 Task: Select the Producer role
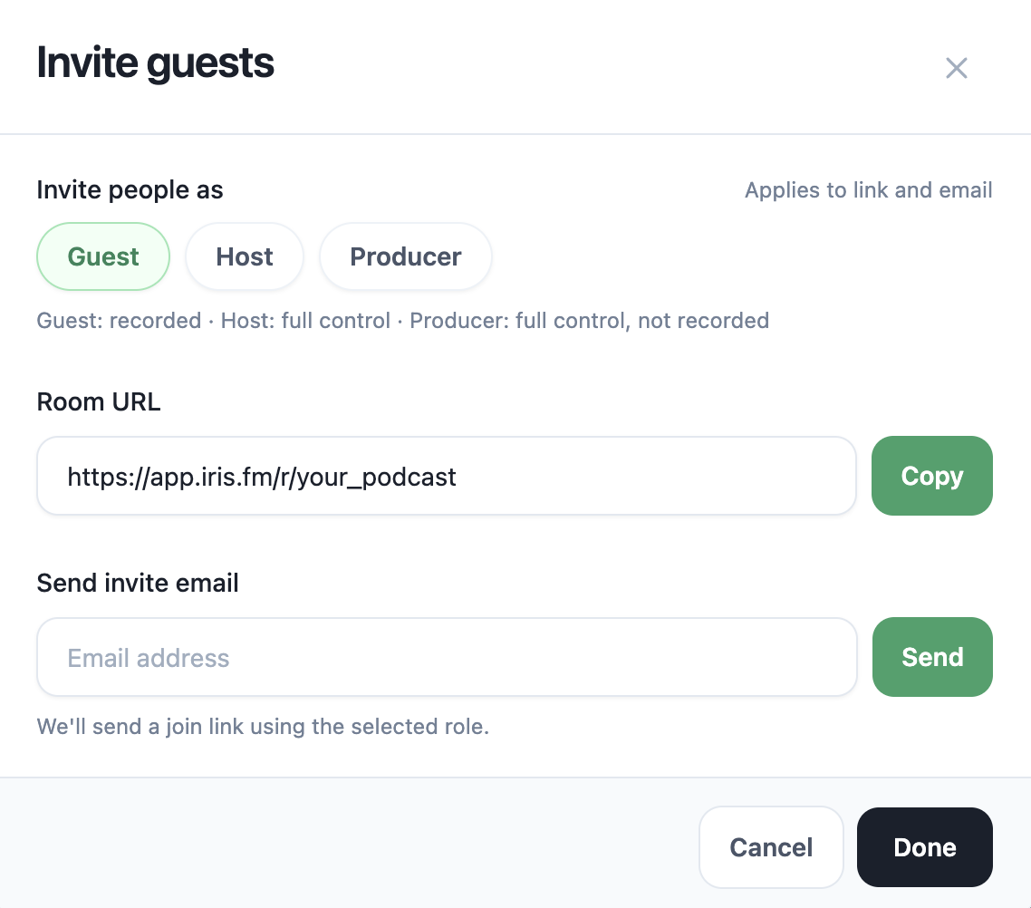pos(405,256)
